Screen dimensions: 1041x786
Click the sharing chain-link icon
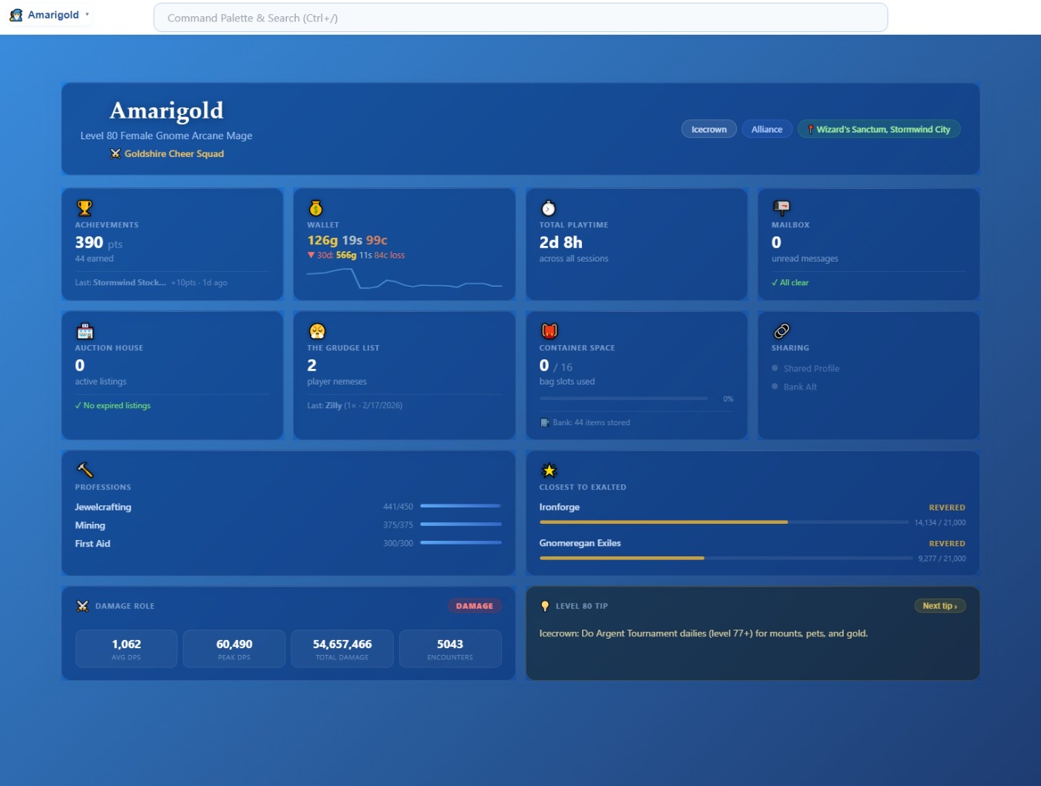[x=780, y=330]
